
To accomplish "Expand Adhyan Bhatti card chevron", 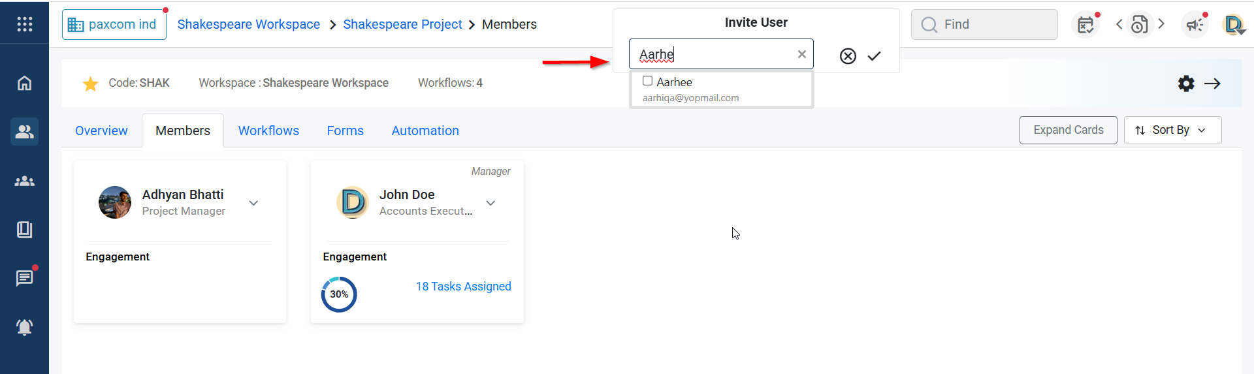I will [253, 203].
